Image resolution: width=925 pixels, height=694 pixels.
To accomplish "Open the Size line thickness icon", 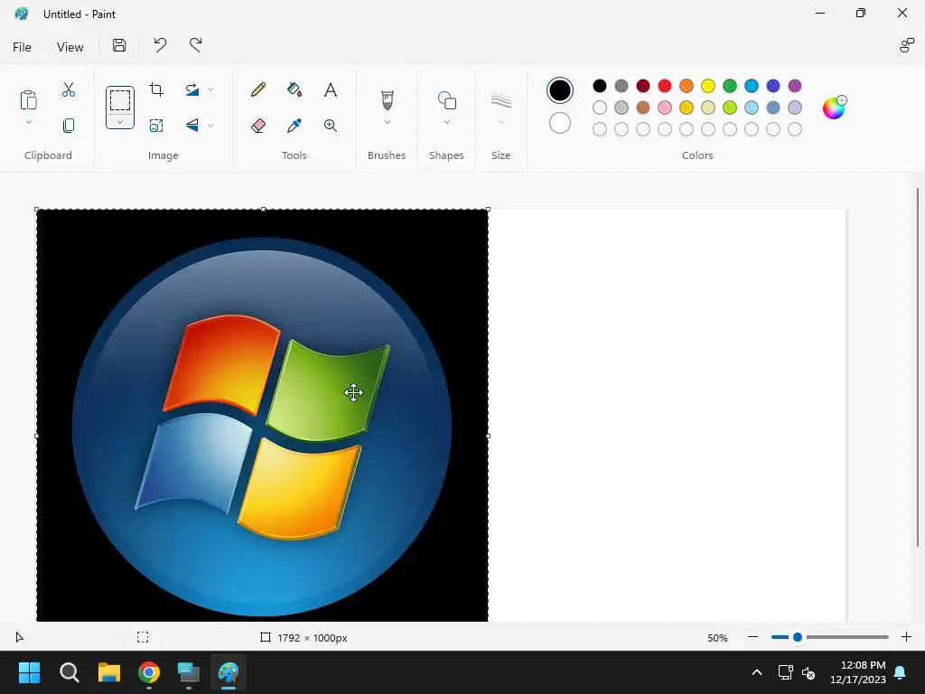I will (500, 99).
